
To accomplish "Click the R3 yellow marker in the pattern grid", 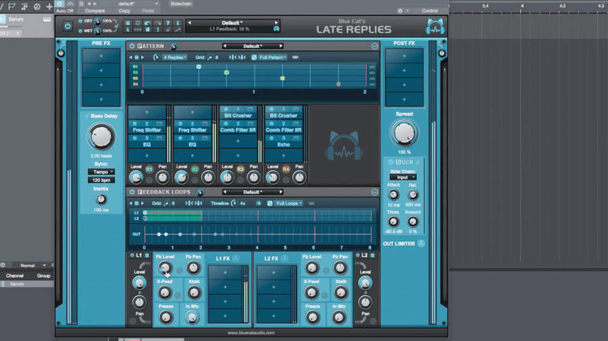I will pos(283,78).
